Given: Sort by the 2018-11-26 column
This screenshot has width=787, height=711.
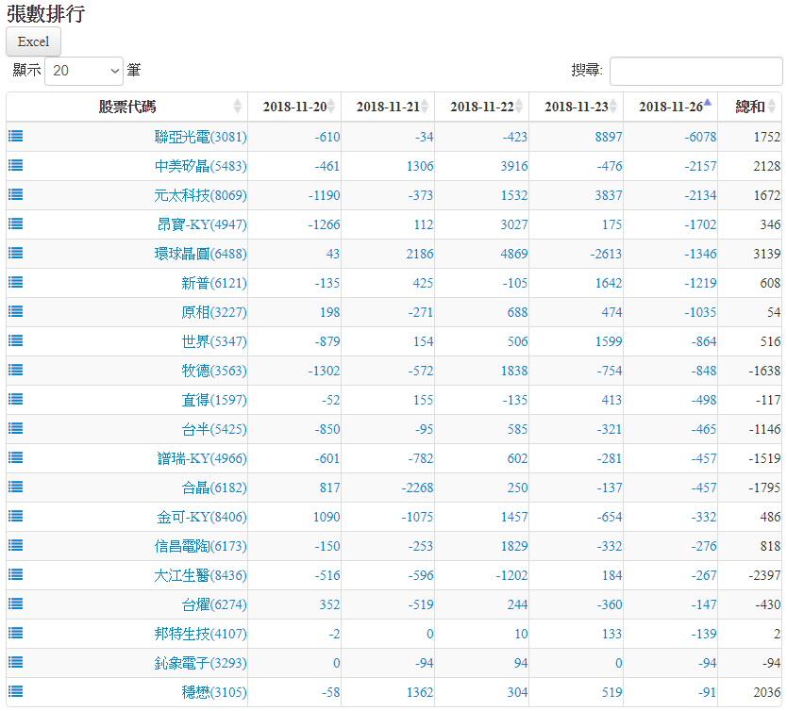Looking at the screenshot, I should click(x=670, y=107).
